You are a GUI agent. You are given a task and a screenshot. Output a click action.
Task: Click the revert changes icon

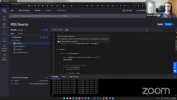147,30
